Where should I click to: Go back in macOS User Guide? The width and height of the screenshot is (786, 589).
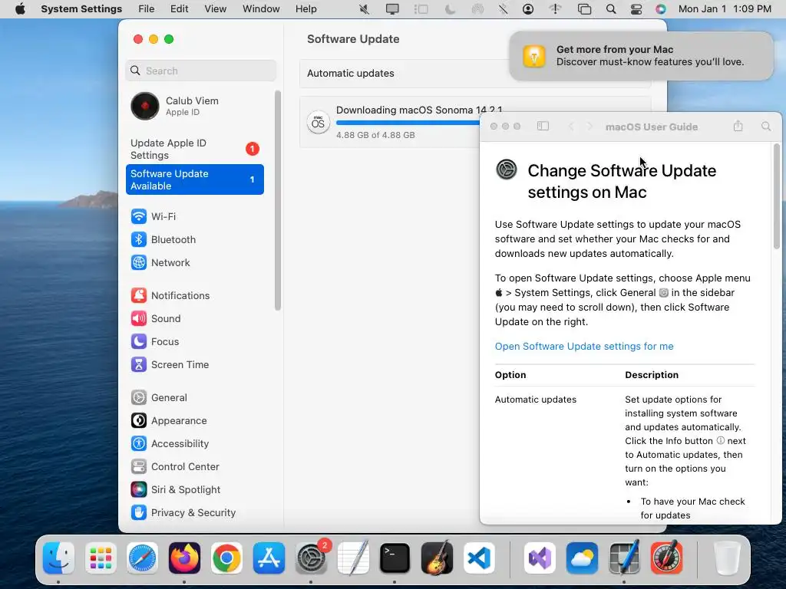(571, 127)
